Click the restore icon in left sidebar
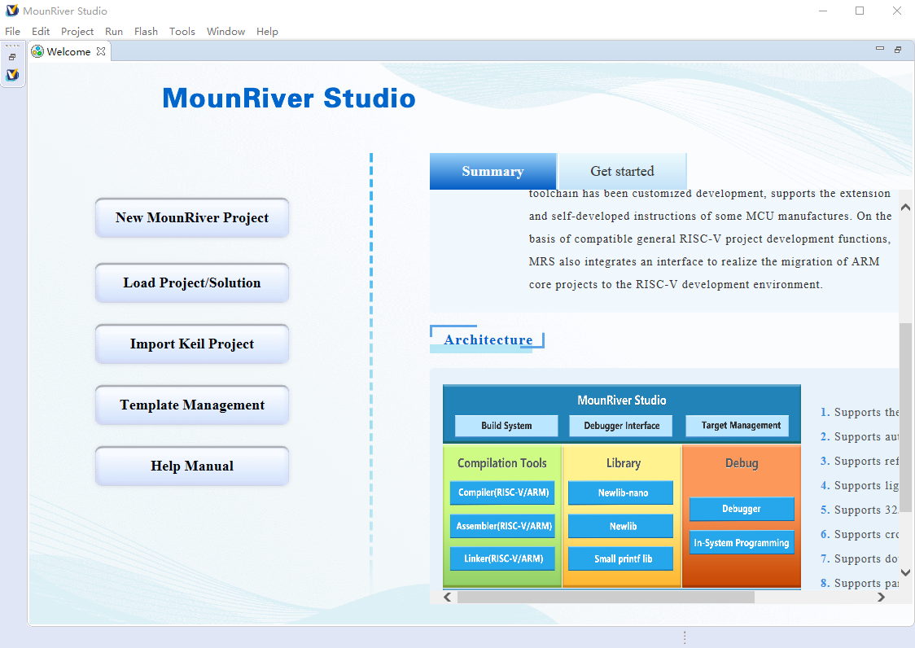 tap(12, 57)
